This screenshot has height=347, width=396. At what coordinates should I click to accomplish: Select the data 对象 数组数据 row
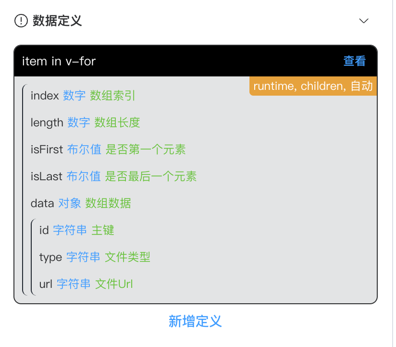[x=81, y=203]
